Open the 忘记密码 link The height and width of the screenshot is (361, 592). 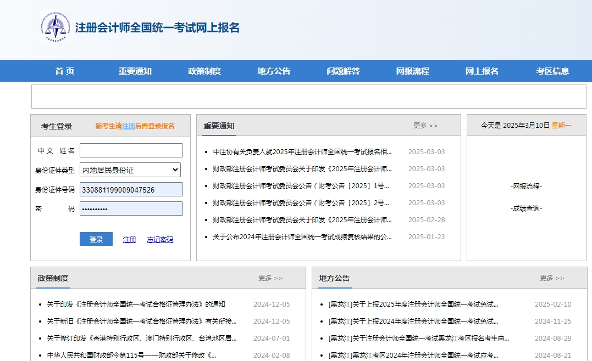tap(159, 239)
